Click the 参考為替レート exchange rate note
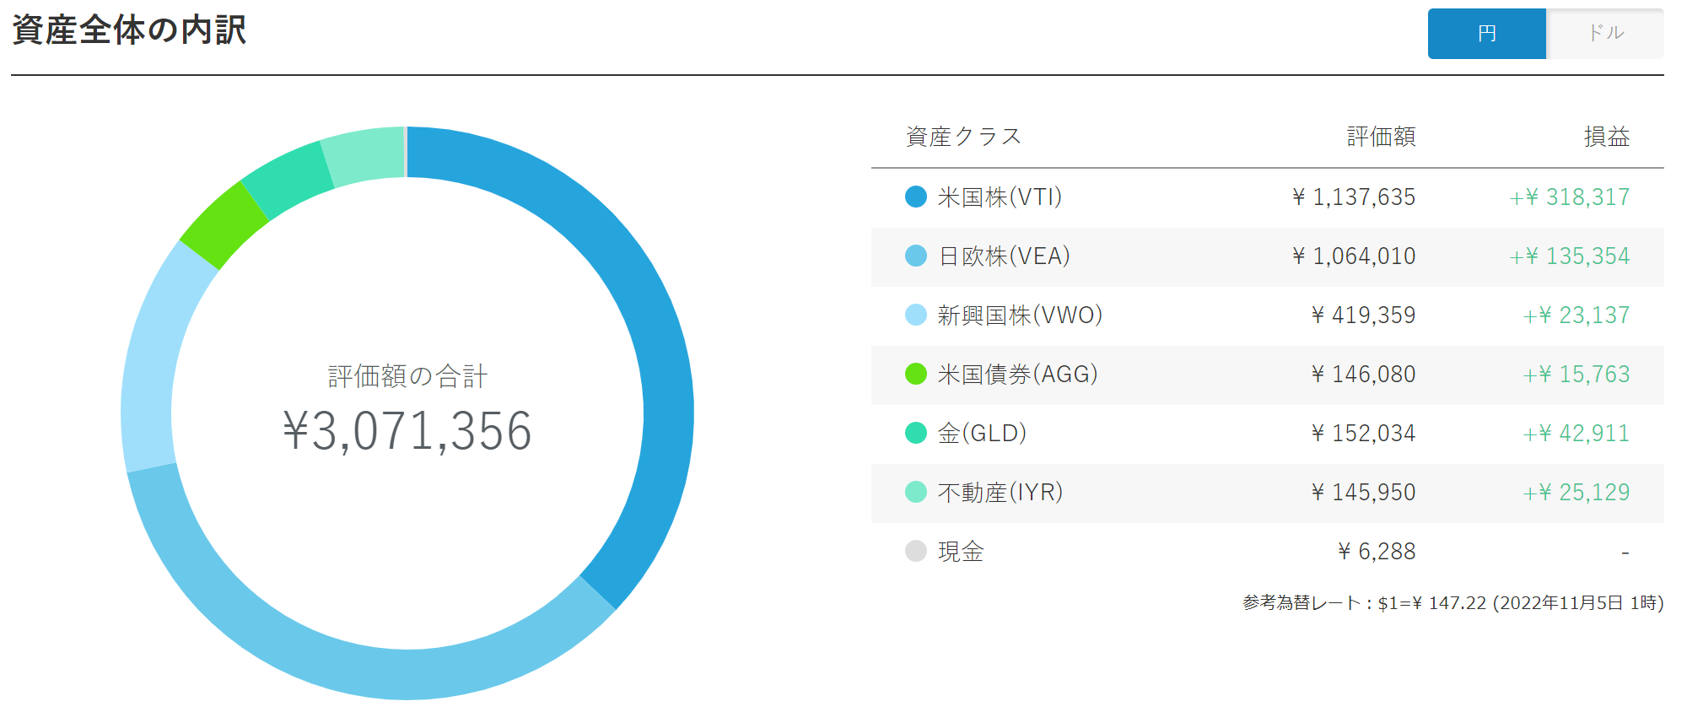 click(1453, 602)
